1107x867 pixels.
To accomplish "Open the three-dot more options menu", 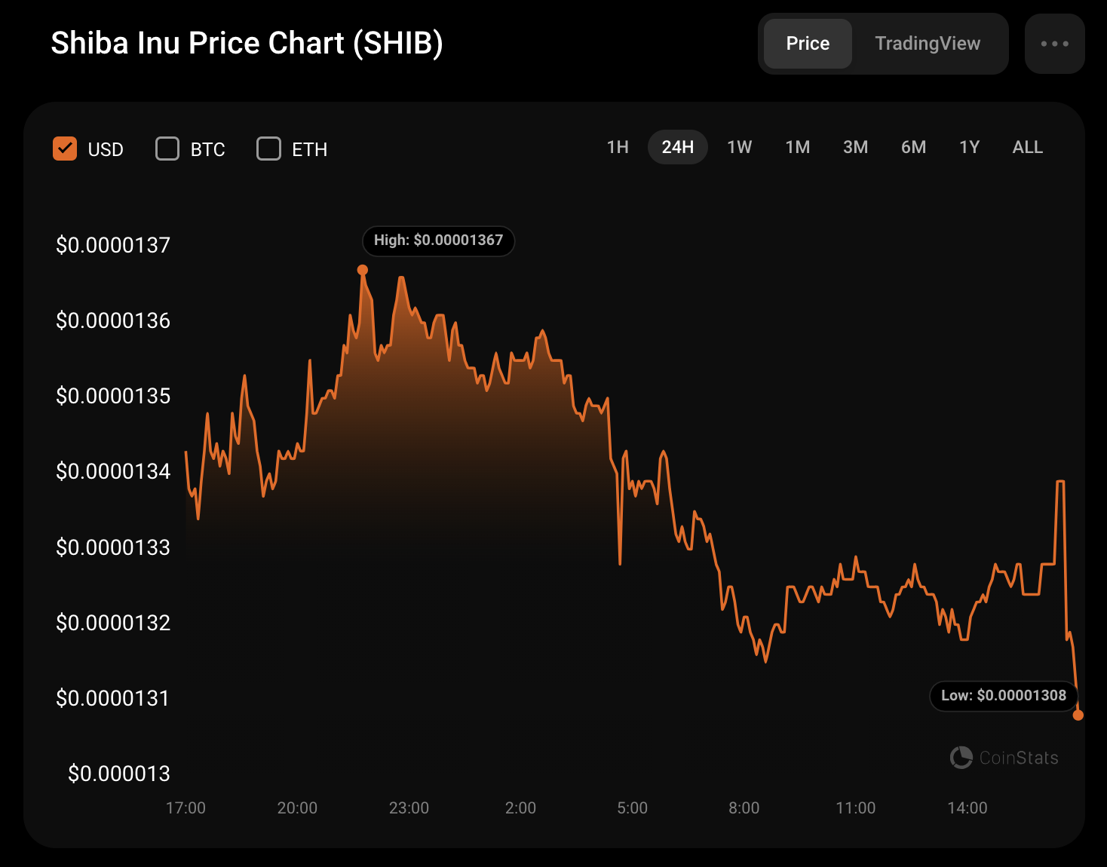I will [1054, 44].
